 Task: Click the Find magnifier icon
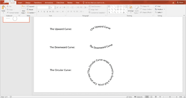coord(156,6)
